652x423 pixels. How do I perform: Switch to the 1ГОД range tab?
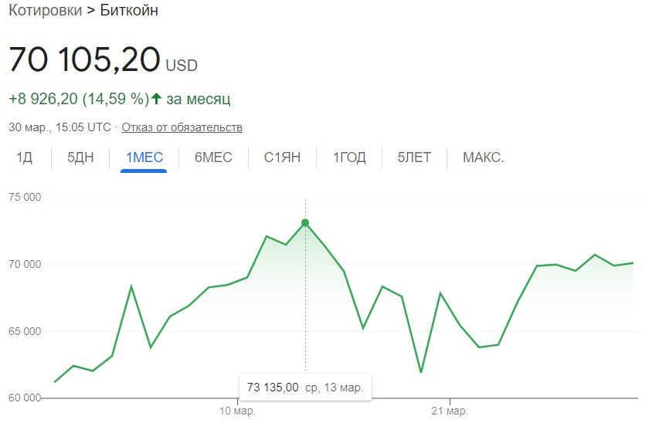point(349,157)
